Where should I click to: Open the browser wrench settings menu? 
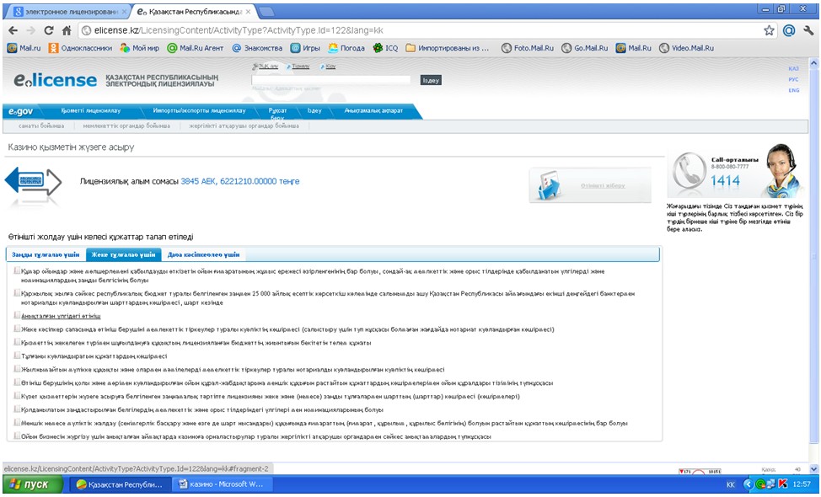808,30
